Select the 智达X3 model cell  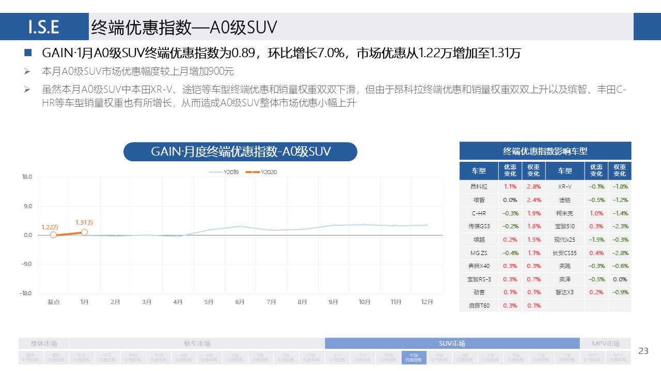[565, 292]
